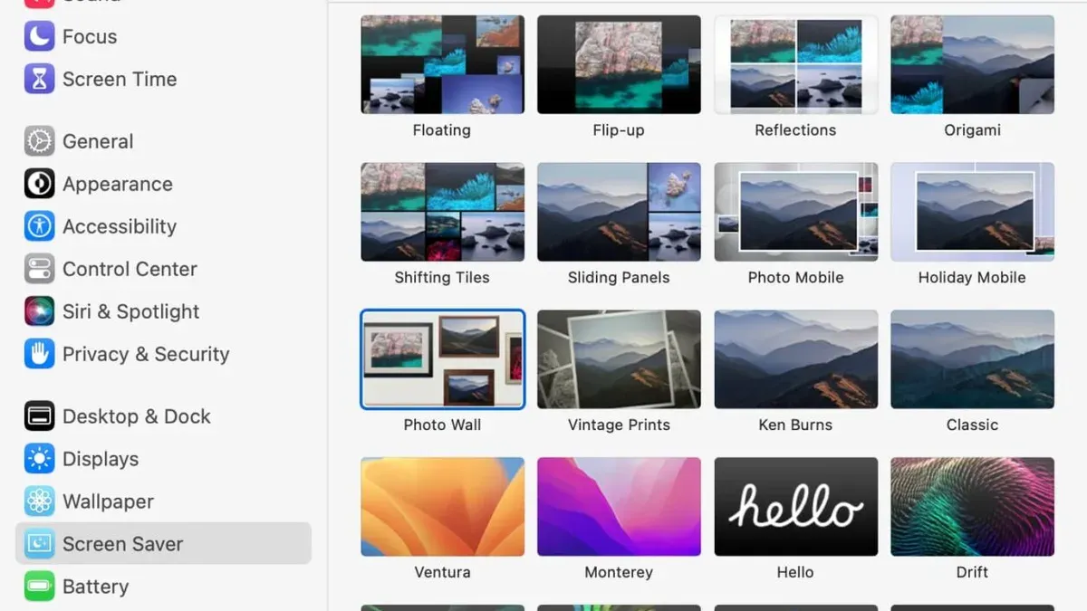This screenshot has width=1087, height=611.
Task: Click the Screen Time hourglass icon
Action: click(39, 79)
